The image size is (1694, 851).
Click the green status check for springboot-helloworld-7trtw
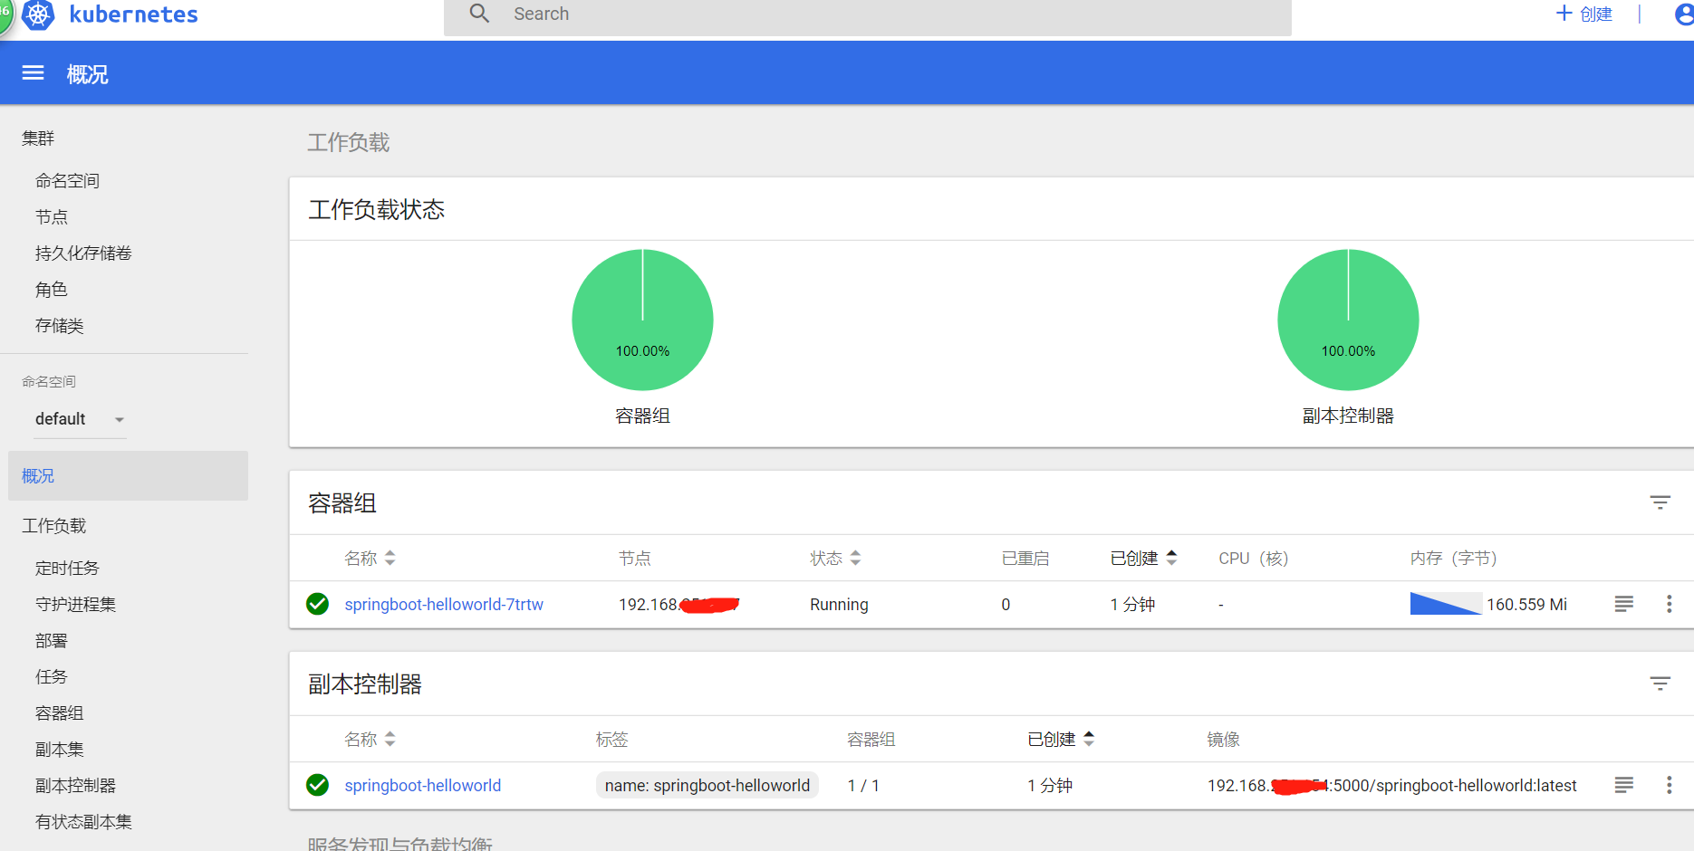click(317, 604)
